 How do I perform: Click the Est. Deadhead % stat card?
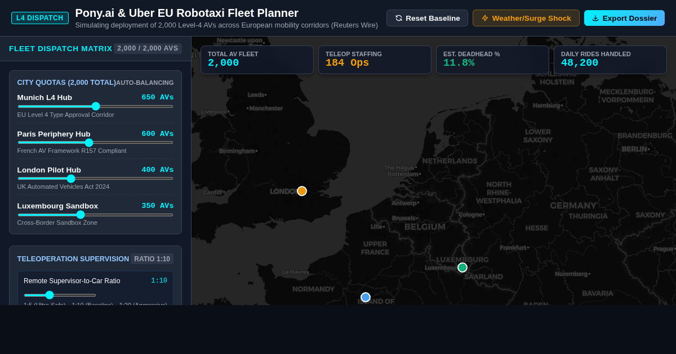point(492,60)
